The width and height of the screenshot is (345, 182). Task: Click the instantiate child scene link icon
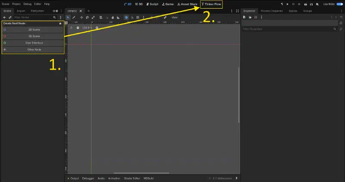(x=10, y=17)
